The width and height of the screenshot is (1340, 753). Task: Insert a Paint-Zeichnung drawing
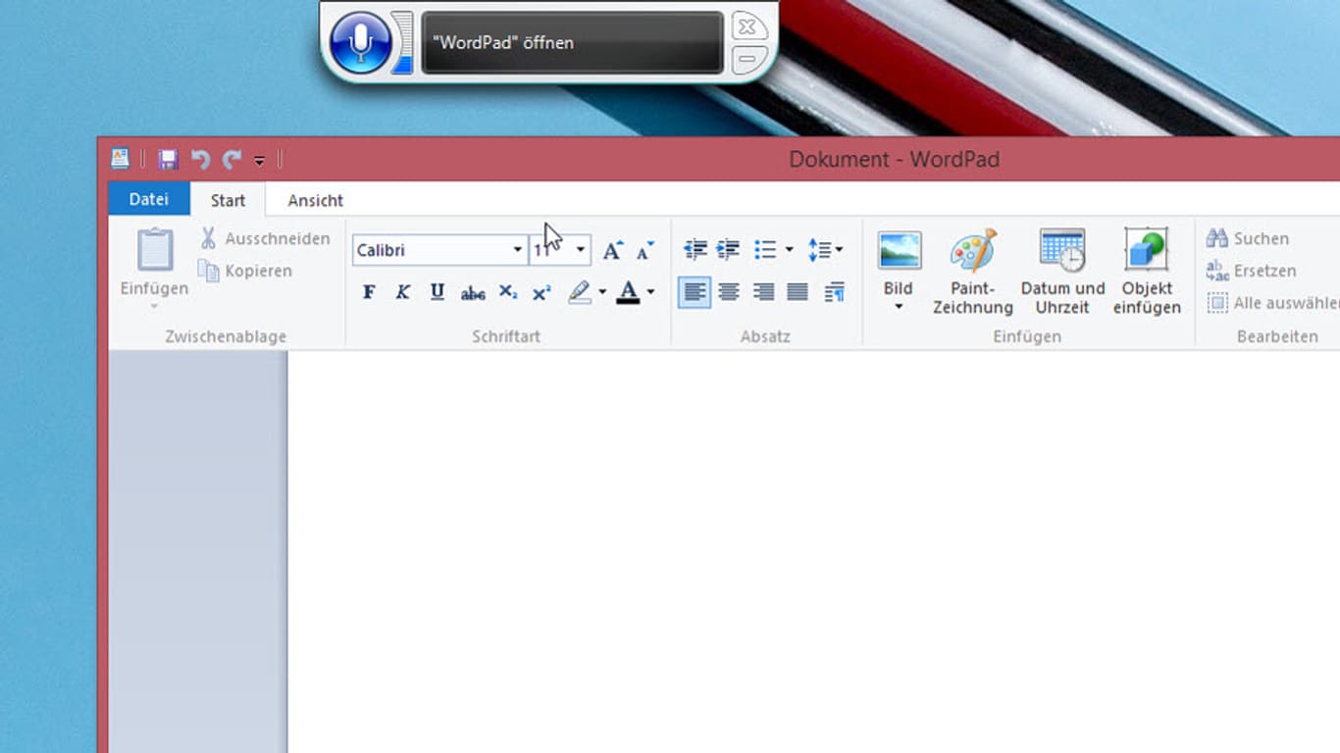(x=973, y=272)
